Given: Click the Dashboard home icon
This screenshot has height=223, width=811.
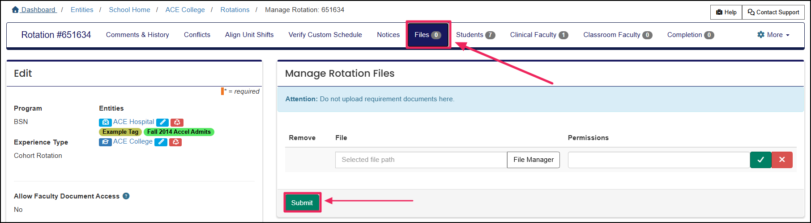Looking at the screenshot, I should click(16, 10).
